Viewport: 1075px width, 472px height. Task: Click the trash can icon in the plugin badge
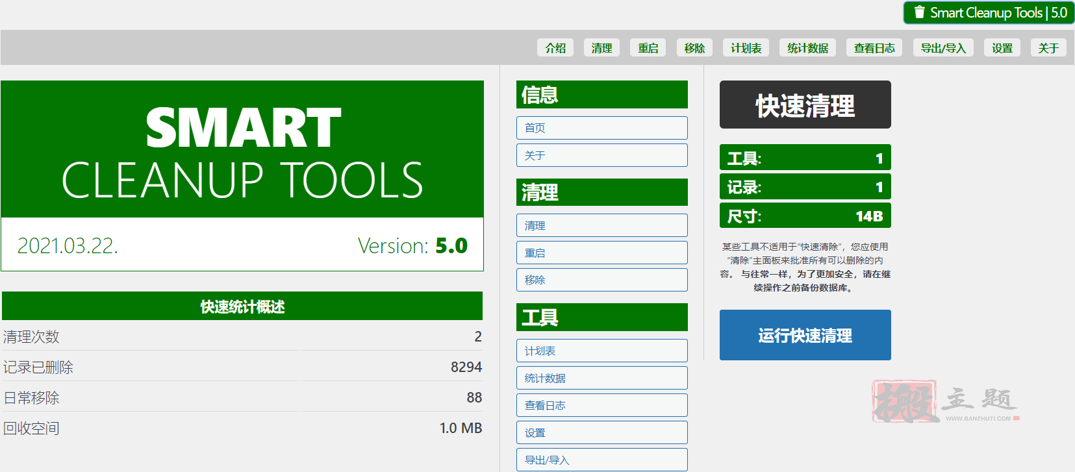920,12
